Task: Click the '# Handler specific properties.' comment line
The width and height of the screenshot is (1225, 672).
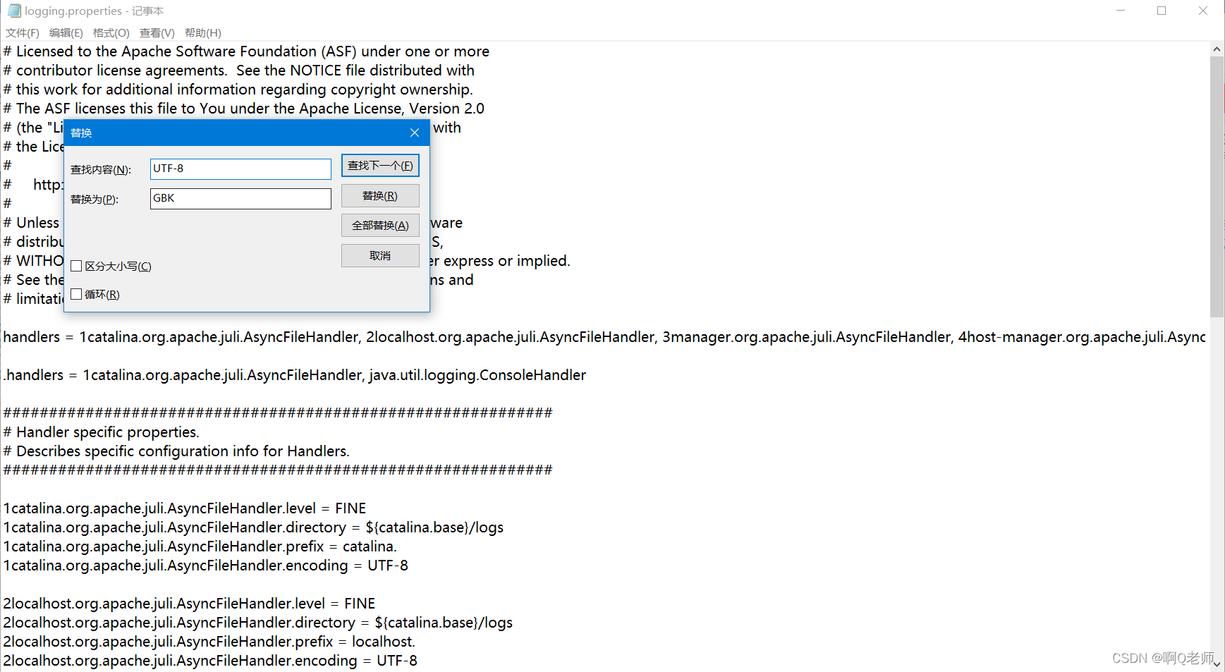Action: 102,432
